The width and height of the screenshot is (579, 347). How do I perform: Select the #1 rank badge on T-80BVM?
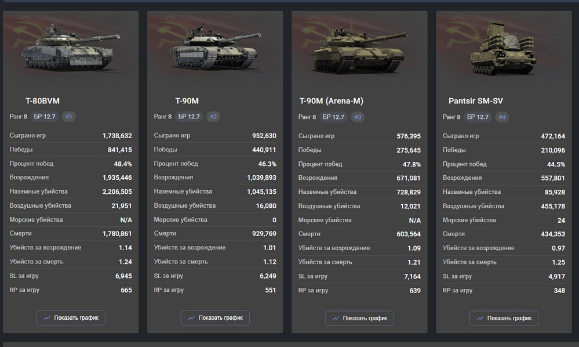coord(69,117)
